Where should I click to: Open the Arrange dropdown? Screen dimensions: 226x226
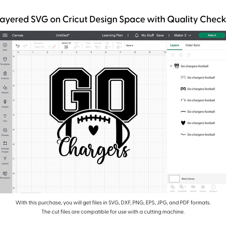click(x=98, y=47)
